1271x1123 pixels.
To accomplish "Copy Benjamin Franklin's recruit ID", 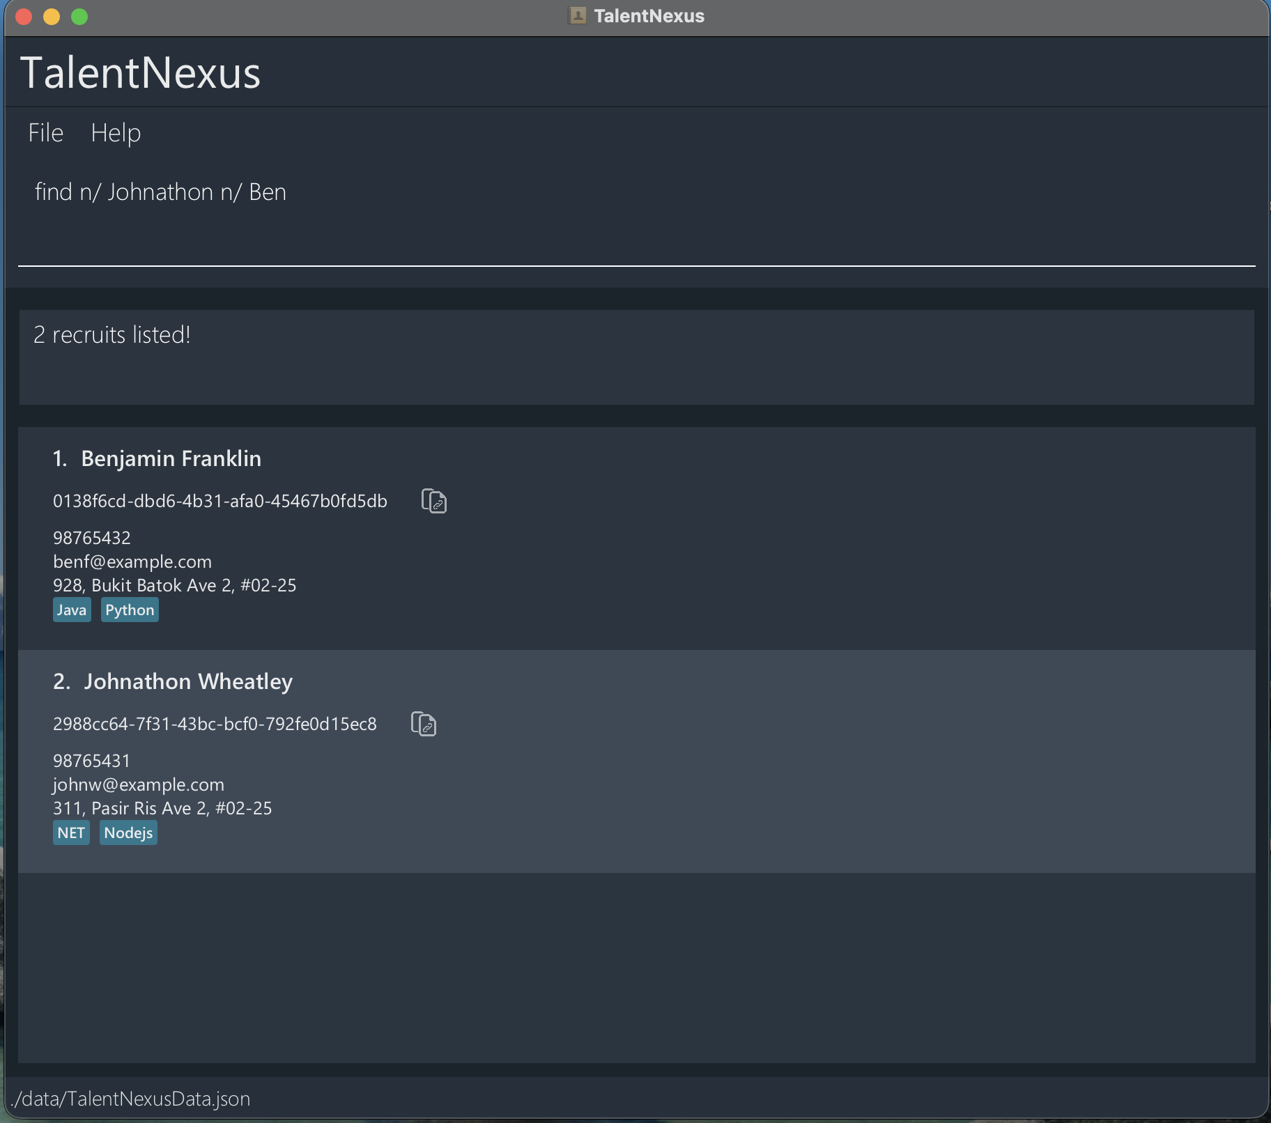I will 433,501.
